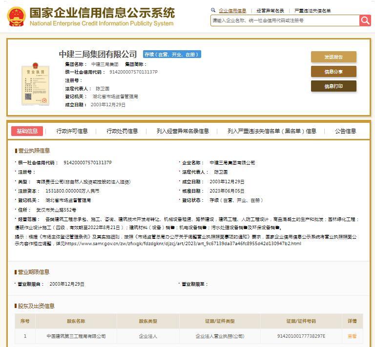
Task: Click the 股东及出资信息 section heading
Action: (x=36, y=306)
